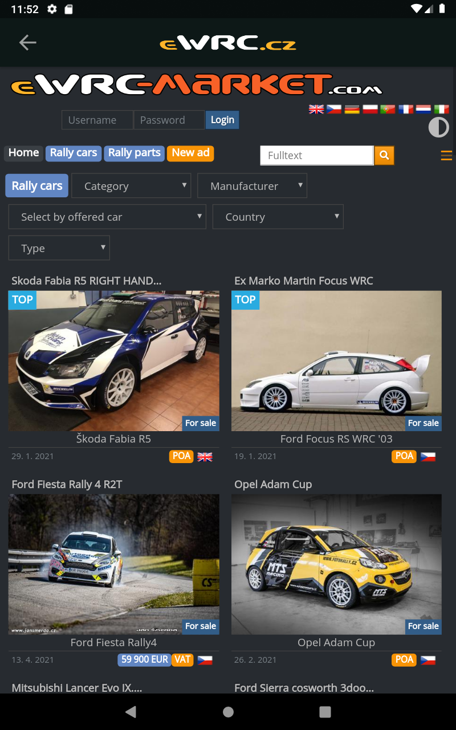This screenshot has height=730, width=456.
Task: Open the white Ford Focus WRC photo
Action: point(336,361)
